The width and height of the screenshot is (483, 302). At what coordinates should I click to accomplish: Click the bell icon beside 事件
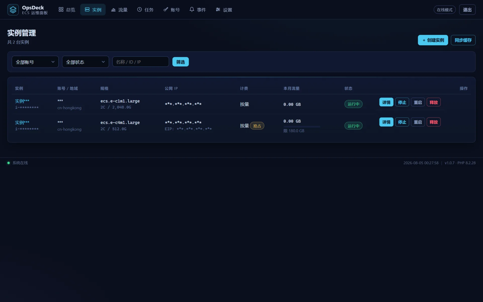click(192, 10)
